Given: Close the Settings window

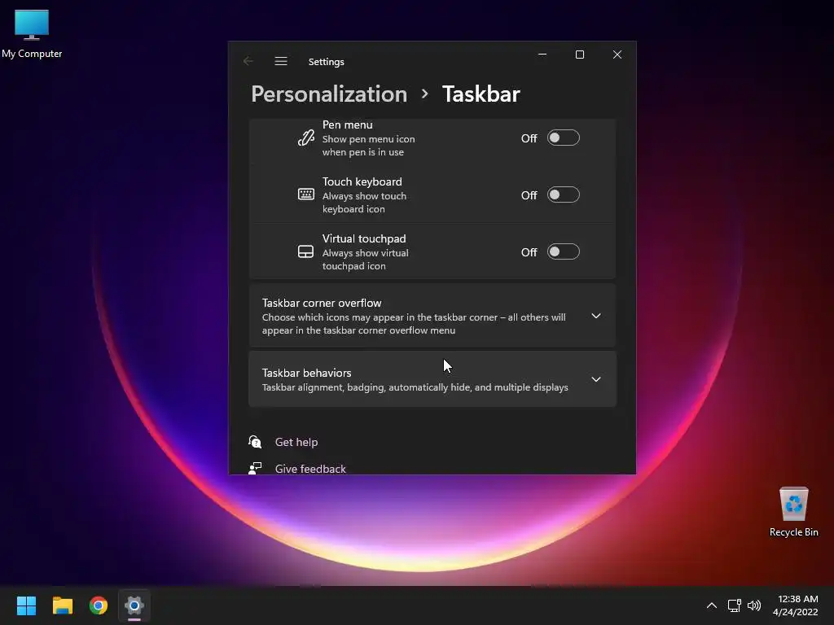Looking at the screenshot, I should coord(617,55).
